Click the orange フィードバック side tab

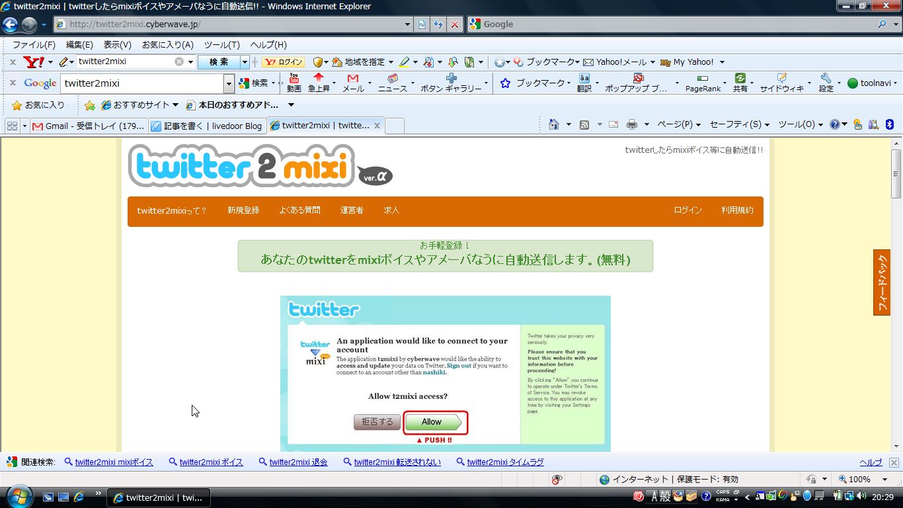pos(882,282)
